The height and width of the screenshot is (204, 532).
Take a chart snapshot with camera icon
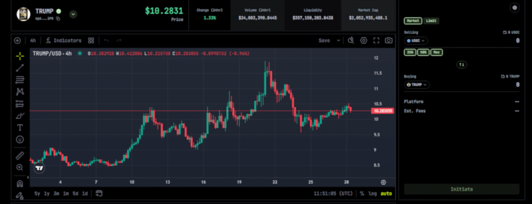click(x=389, y=40)
